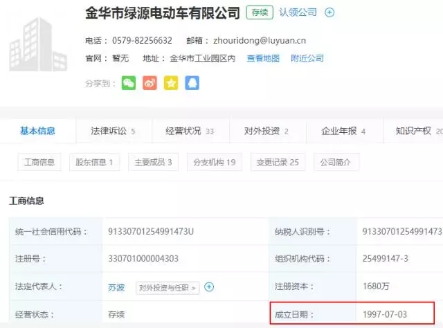Click the 存续 status badge near title
The height and width of the screenshot is (328, 443).
[x=260, y=12]
